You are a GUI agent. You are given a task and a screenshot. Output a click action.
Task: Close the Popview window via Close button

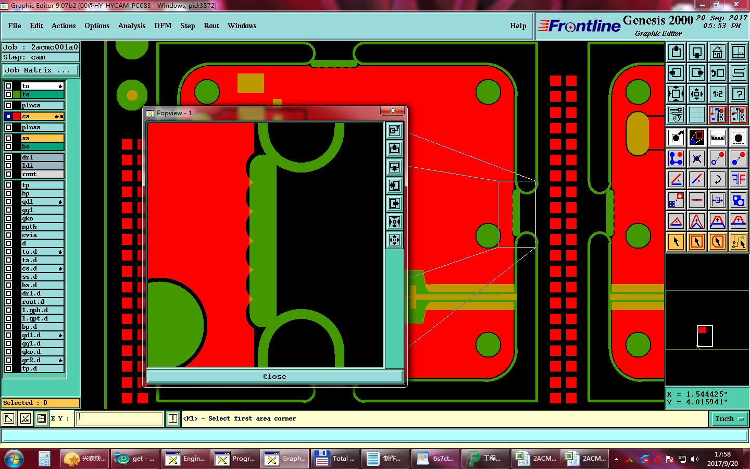point(274,376)
